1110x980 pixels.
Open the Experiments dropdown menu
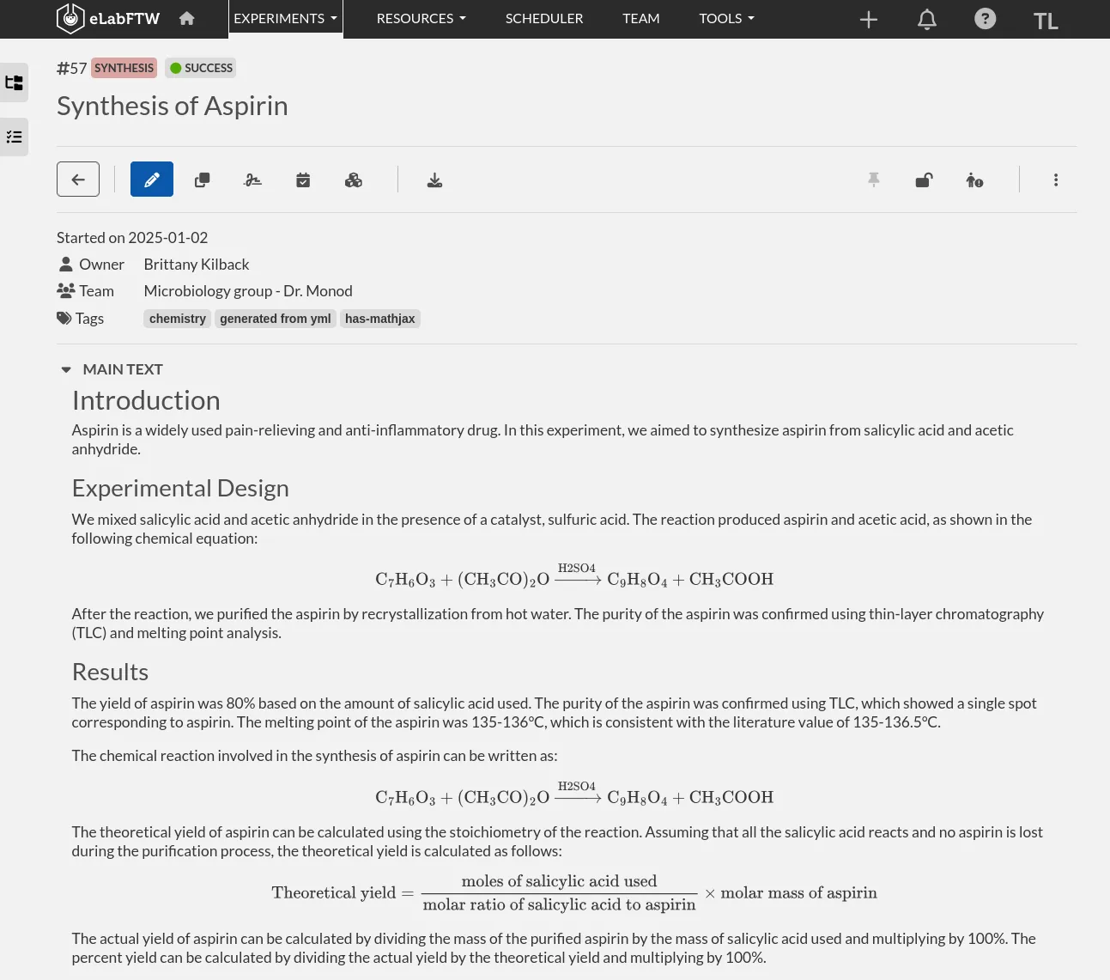click(x=285, y=18)
